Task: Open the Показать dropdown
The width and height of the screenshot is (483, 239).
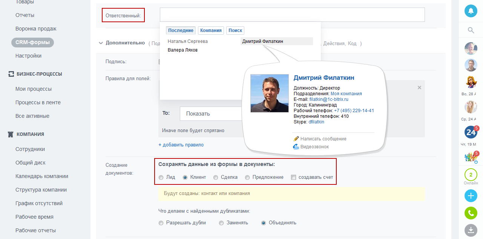Action: (211, 114)
